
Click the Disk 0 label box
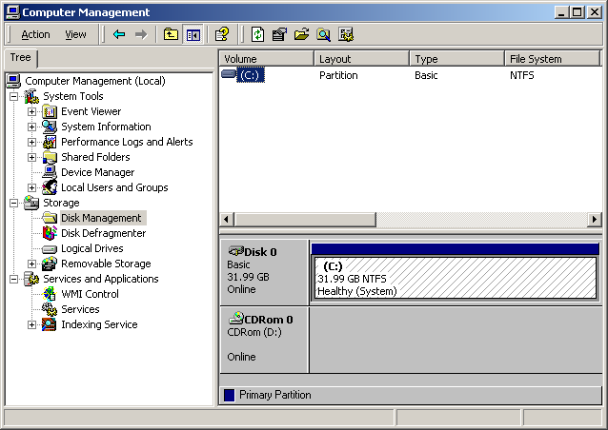tap(263, 270)
